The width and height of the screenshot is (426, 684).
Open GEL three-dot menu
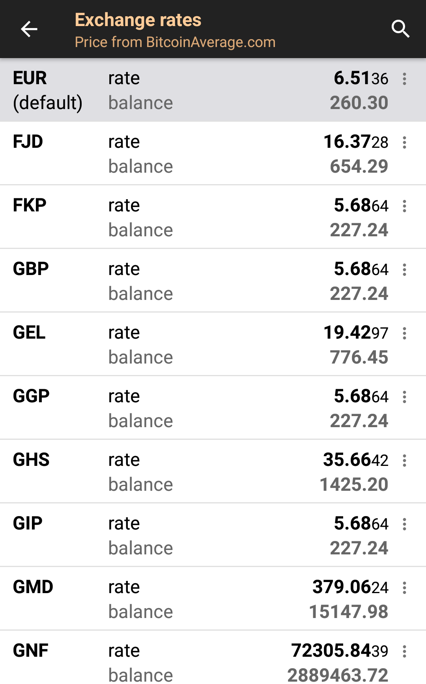pyautogui.click(x=404, y=333)
